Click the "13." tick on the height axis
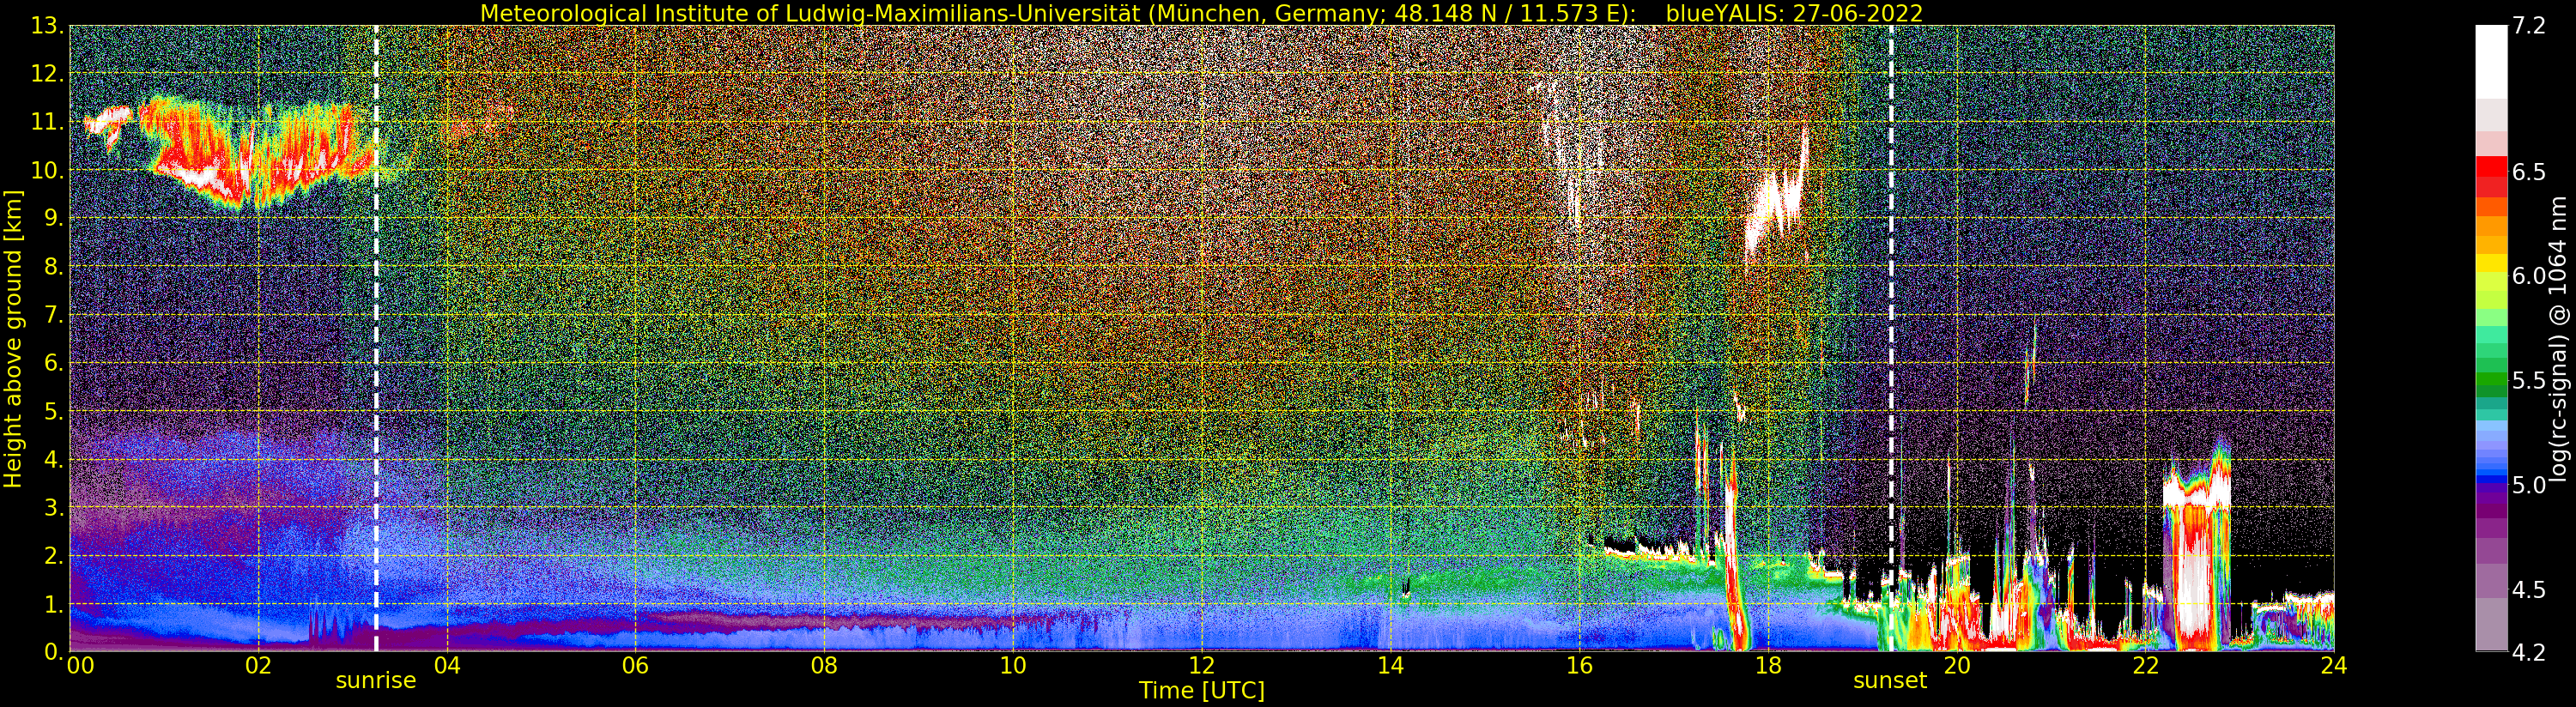 point(47,26)
